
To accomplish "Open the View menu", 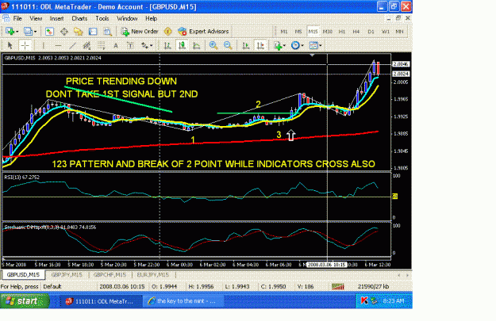I will pyautogui.click(x=36, y=18).
